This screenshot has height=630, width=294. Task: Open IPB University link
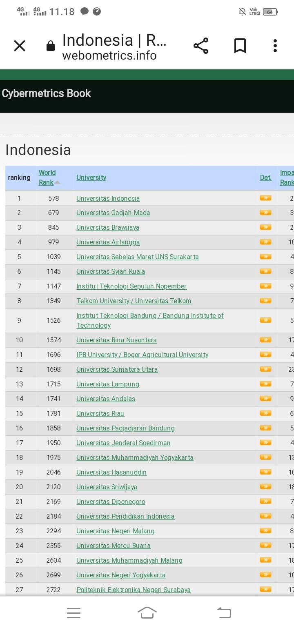coord(143,355)
